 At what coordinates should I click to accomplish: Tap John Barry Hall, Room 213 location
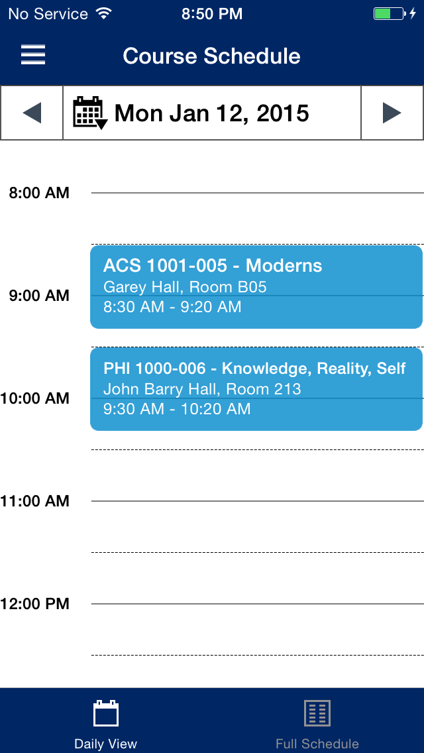pyautogui.click(x=202, y=389)
